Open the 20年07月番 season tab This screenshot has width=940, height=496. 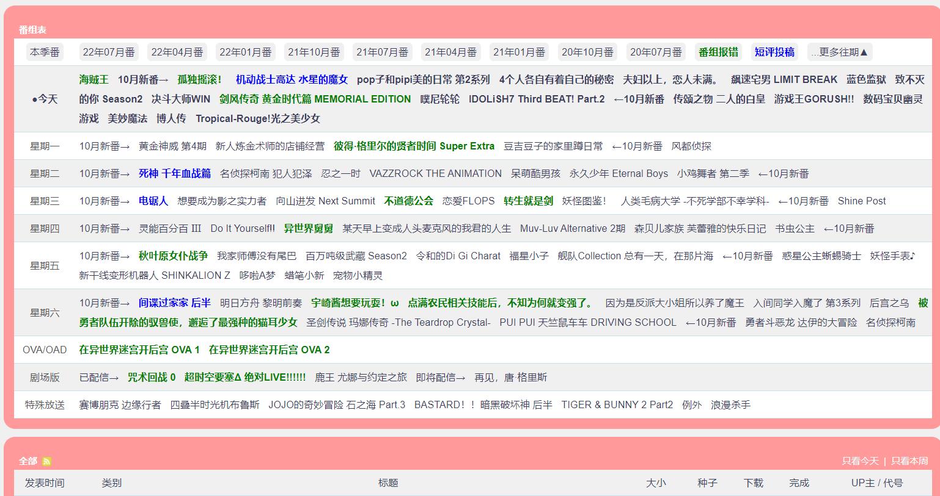[x=656, y=52]
